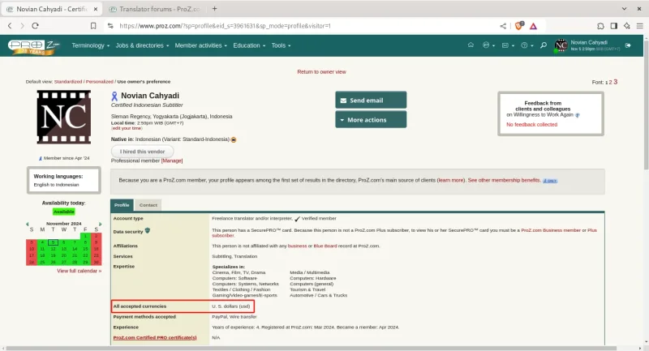Select the Personalized default view link
Viewport: 649px width, 351px height.
coord(99,82)
